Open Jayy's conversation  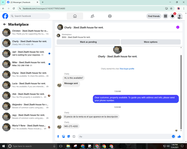[x=26, y=116]
